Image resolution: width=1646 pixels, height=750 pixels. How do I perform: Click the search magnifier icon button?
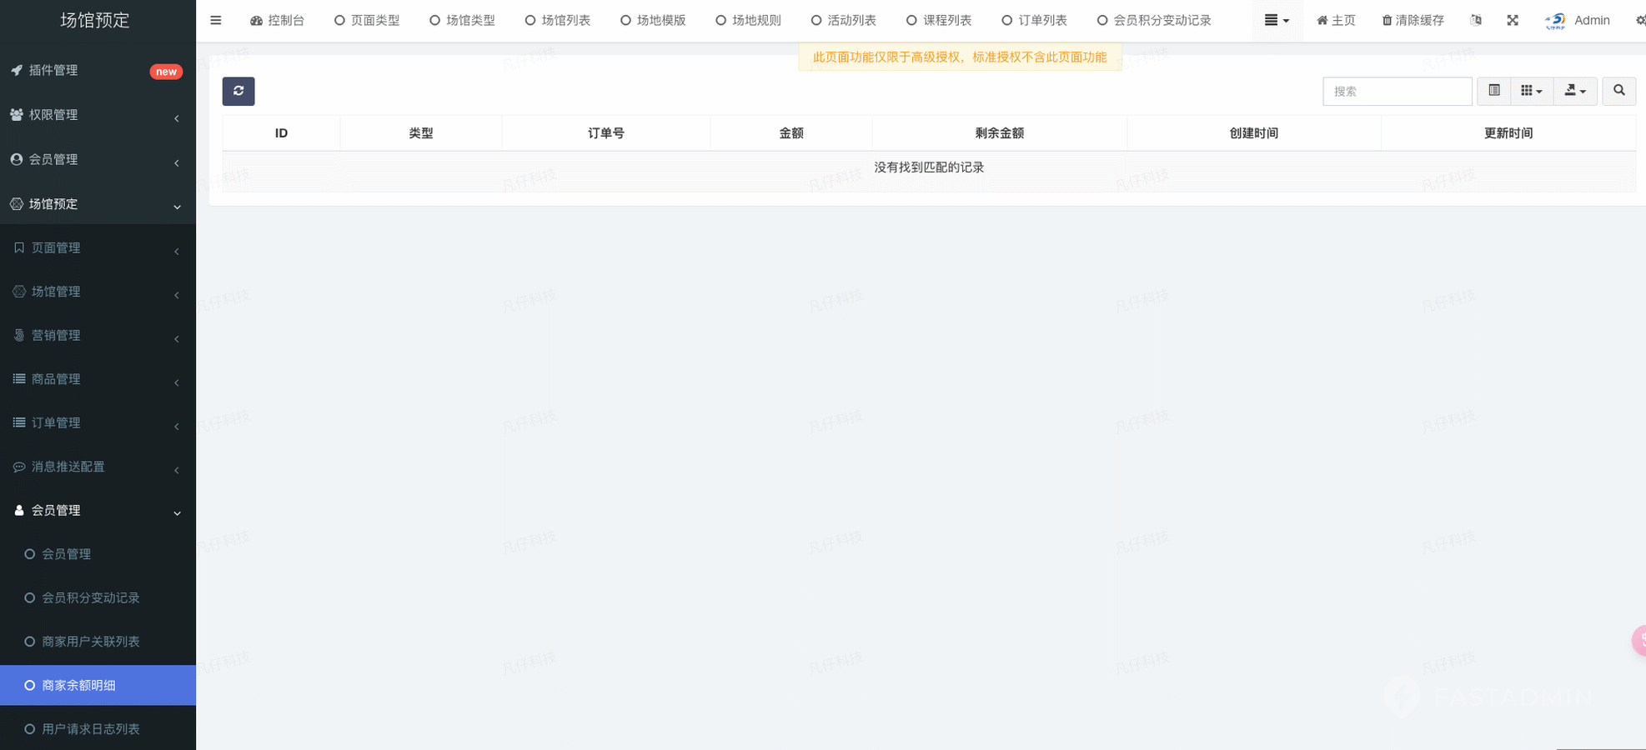pyautogui.click(x=1618, y=91)
